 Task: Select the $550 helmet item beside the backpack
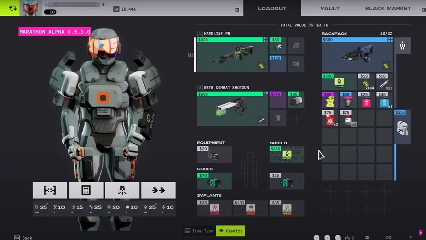[x=402, y=127]
